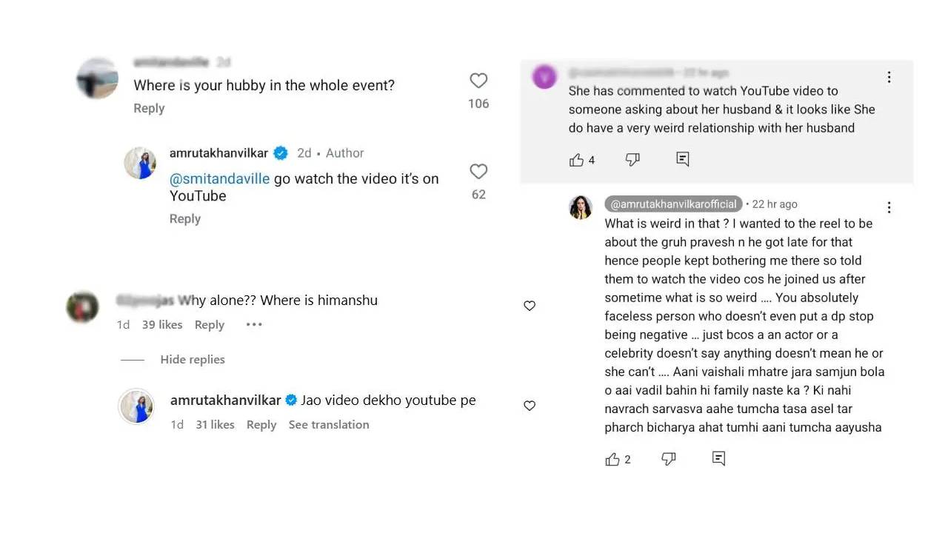Click reply icon under amrutakhanvilkarofficial's YouTube reply

pos(718,459)
